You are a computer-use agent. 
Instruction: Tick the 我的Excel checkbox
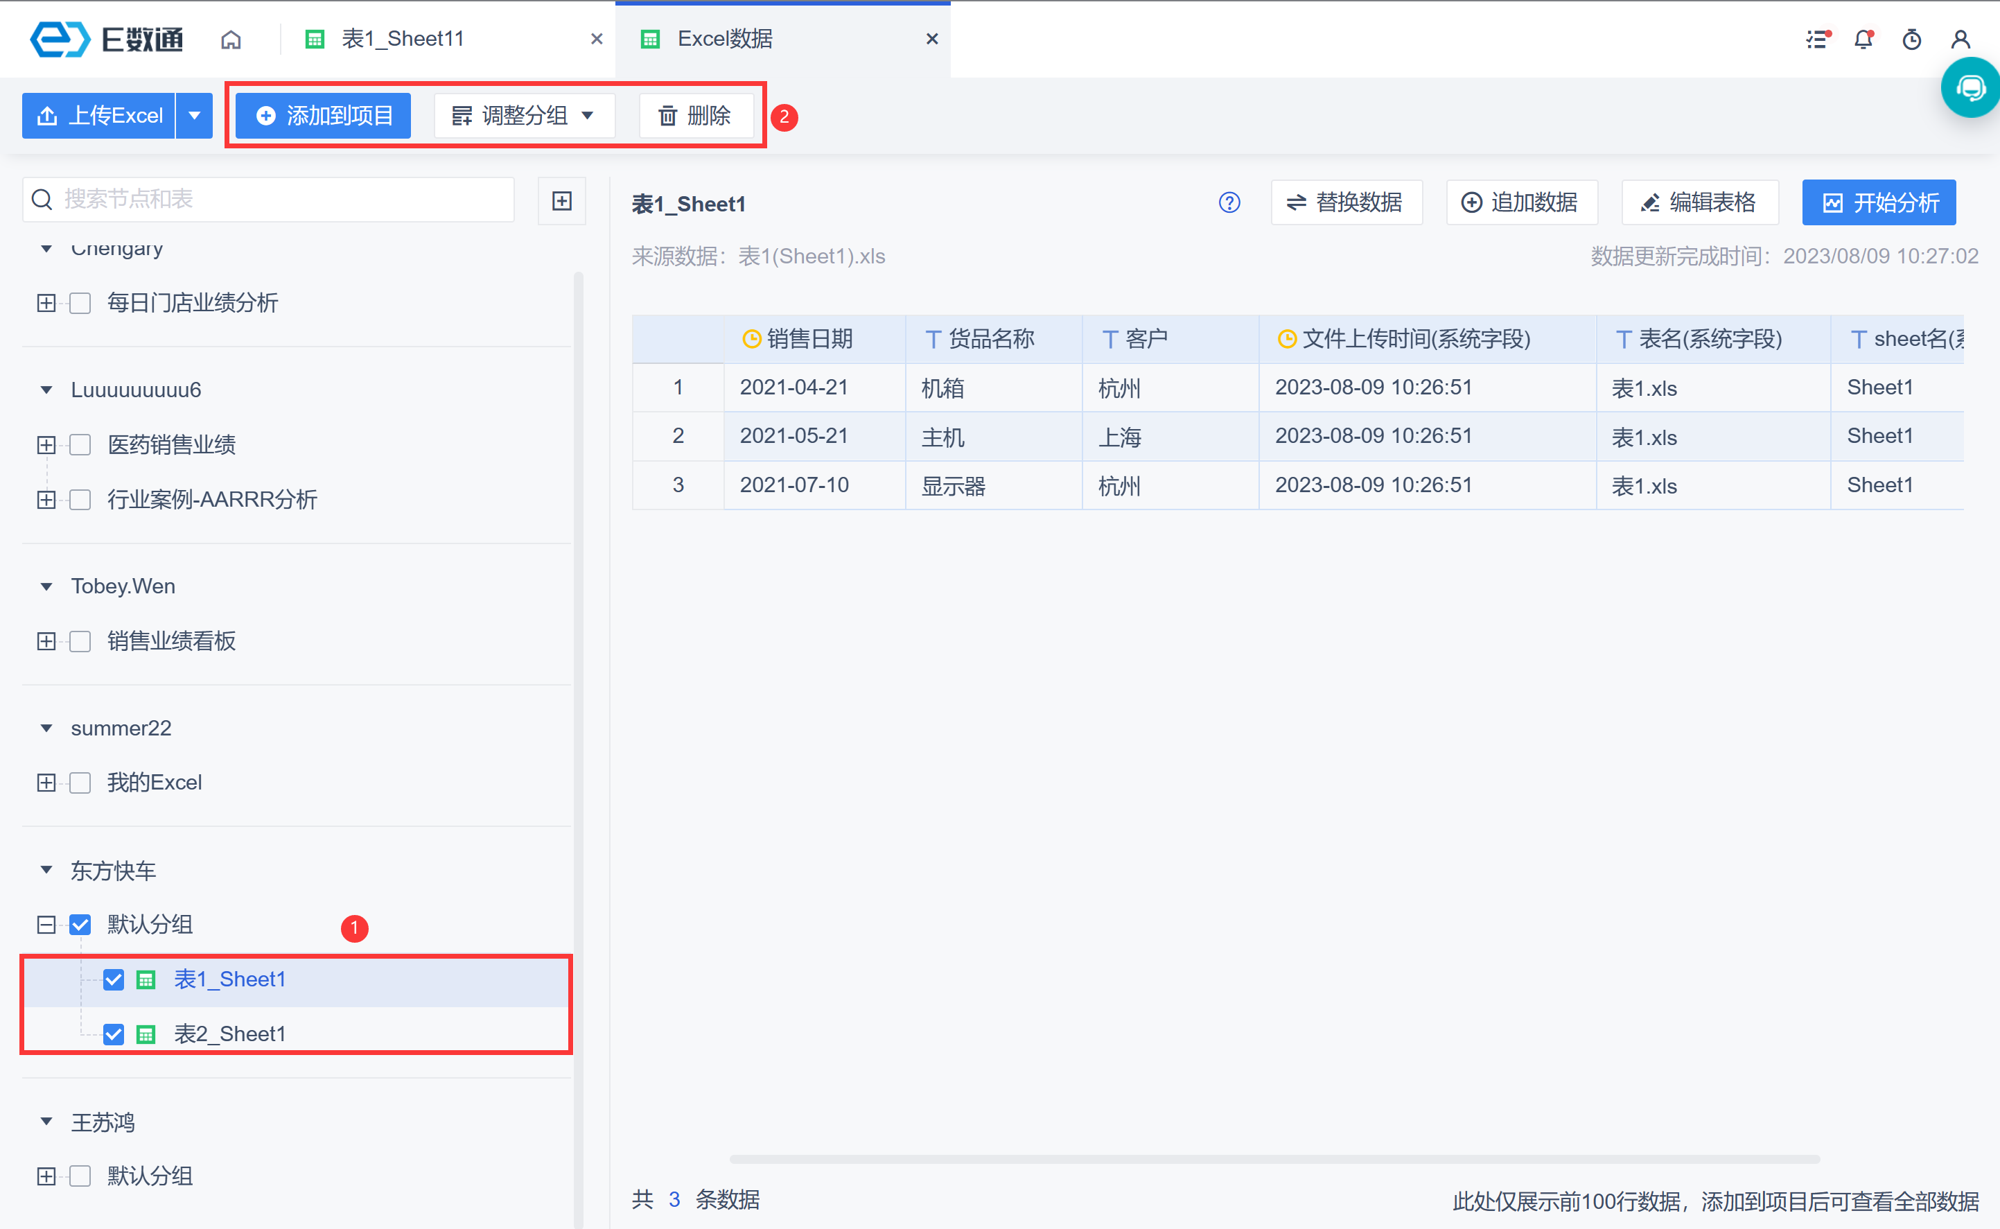tap(80, 783)
